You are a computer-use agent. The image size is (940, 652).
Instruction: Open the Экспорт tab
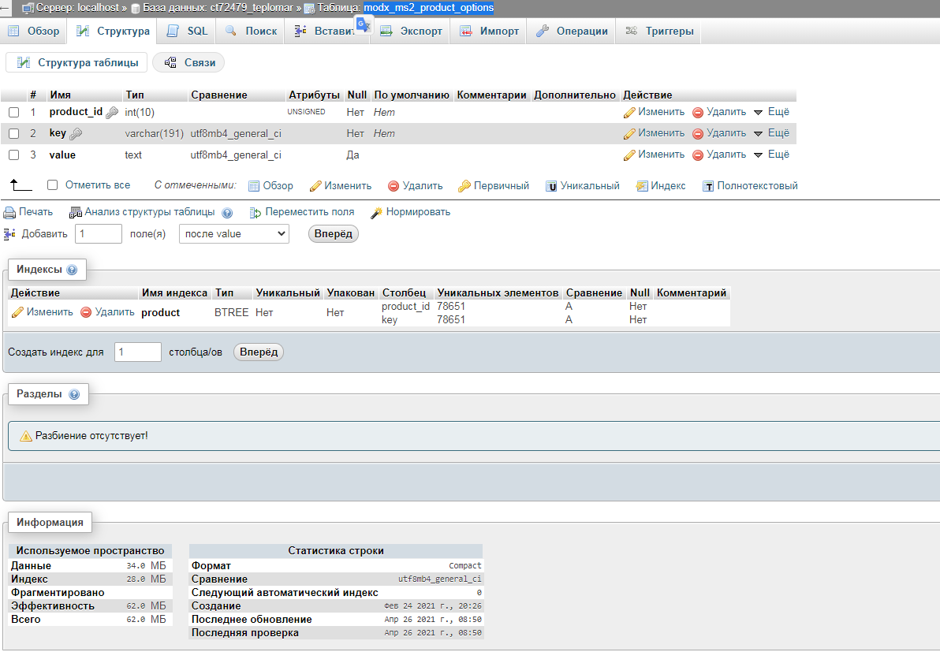click(x=412, y=32)
